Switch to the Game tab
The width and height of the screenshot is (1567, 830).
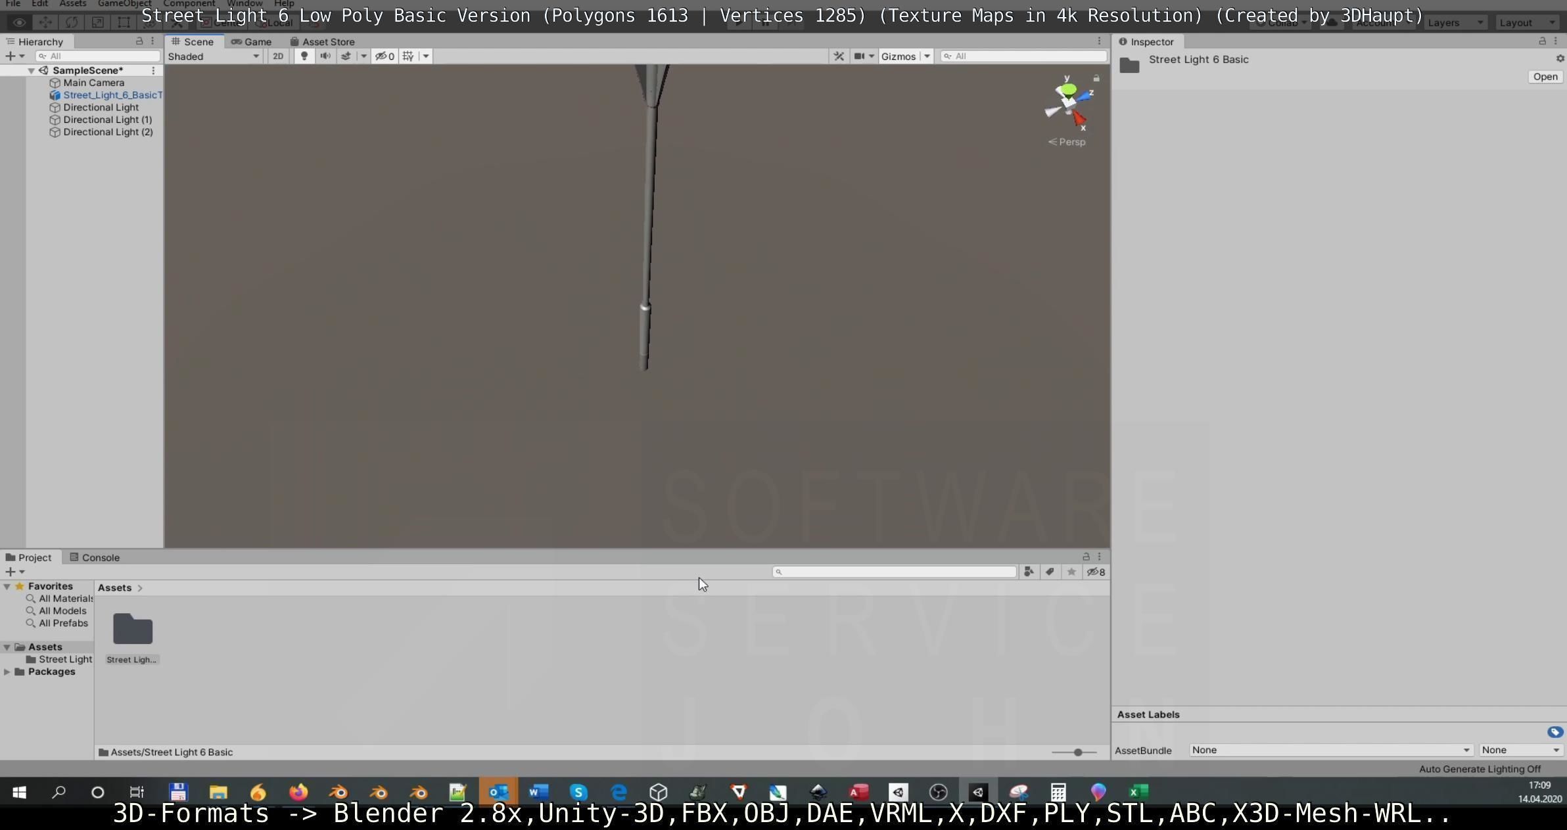[252, 41]
